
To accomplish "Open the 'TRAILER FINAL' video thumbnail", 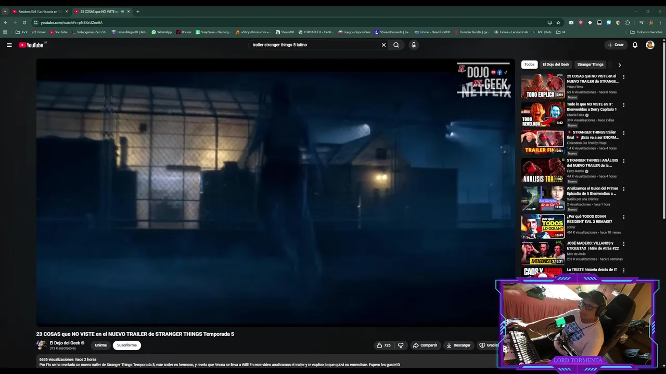I will click(543, 142).
